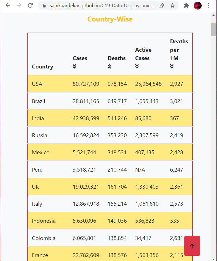Click the browser forward arrow
Image resolution: width=217 pixels, height=261 pixels.
click(19, 6)
